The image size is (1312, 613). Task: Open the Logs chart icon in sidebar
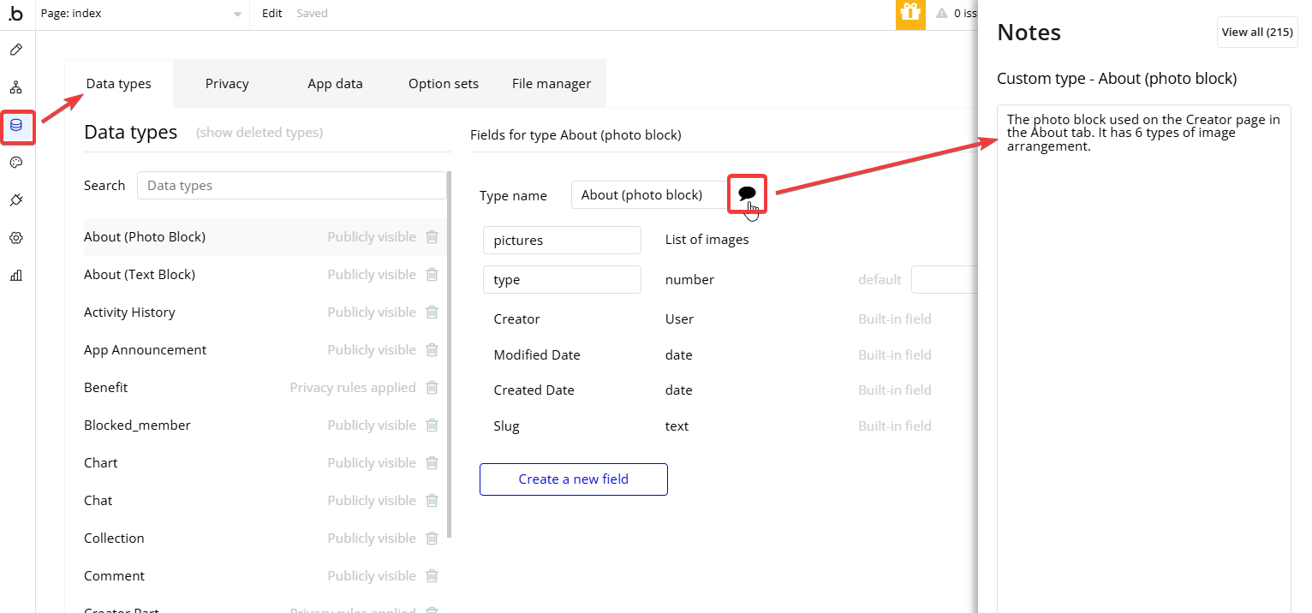(15, 276)
